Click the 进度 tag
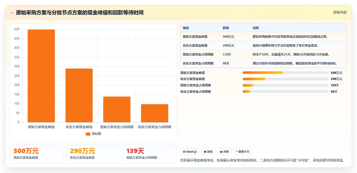 click(x=224, y=152)
